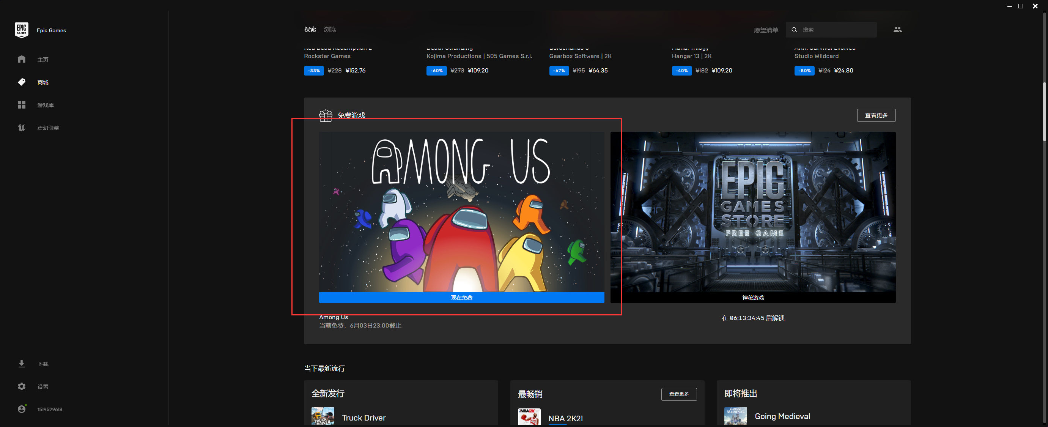The image size is (1048, 427).
Task: Click the -40% discount badge
Action: pos(682,71)
